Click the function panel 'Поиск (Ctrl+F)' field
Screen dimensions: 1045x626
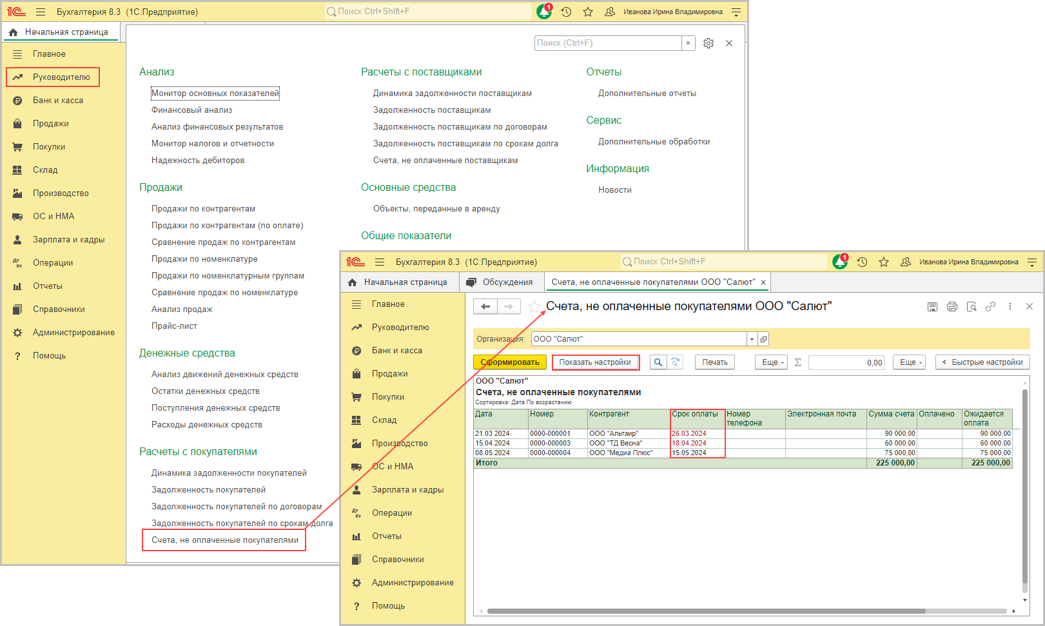[x=608, y=43]
